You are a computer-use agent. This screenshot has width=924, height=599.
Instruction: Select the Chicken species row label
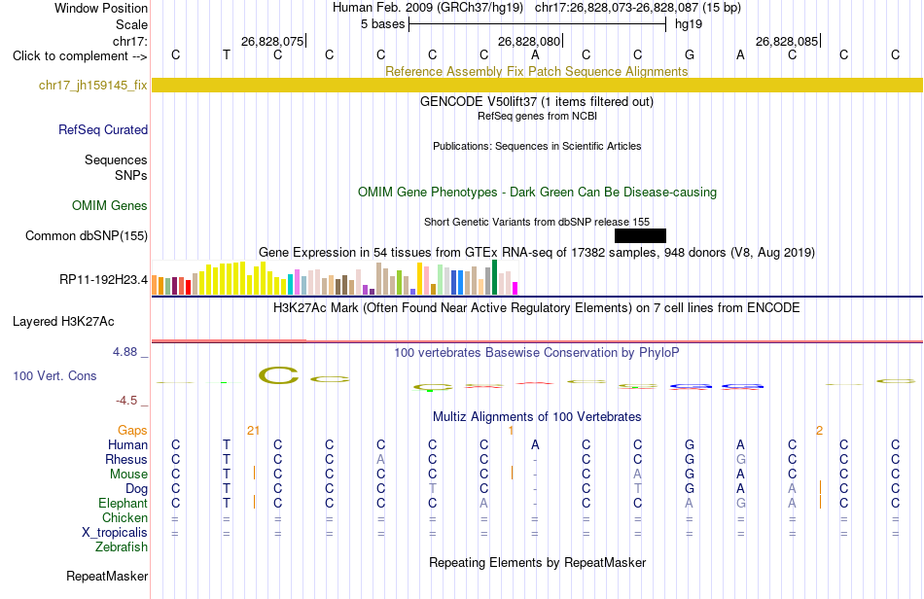[x=124, y=517]
